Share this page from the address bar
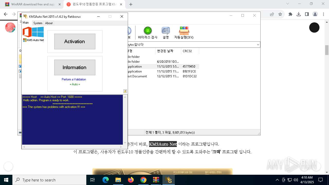Screen dimensions: 329x185 pos(272,14)
